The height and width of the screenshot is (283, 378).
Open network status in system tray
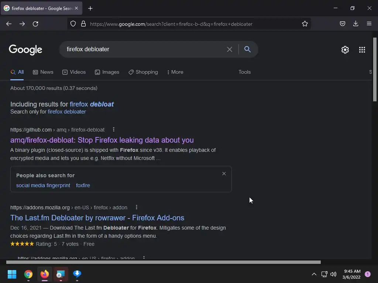[324, 274]
